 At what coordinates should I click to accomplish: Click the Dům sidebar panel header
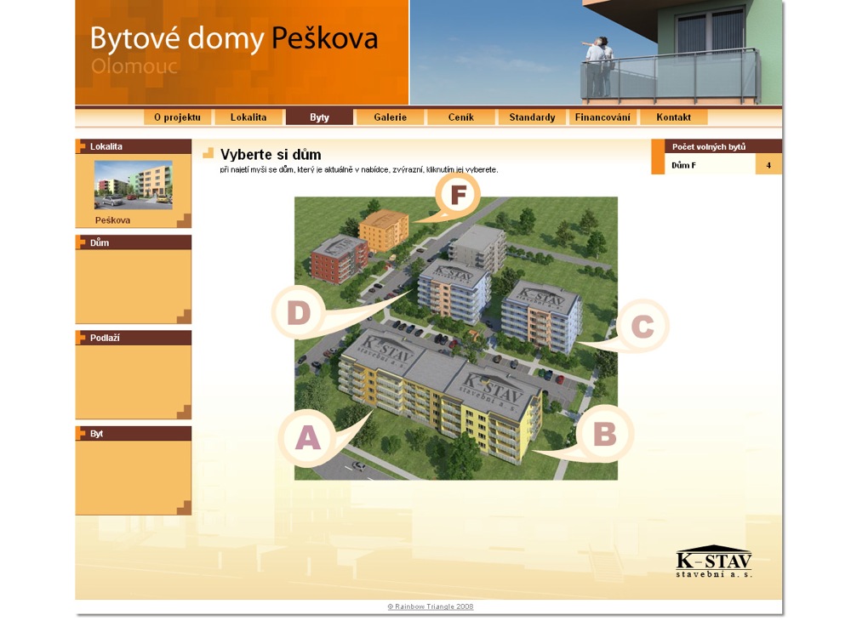134,242
